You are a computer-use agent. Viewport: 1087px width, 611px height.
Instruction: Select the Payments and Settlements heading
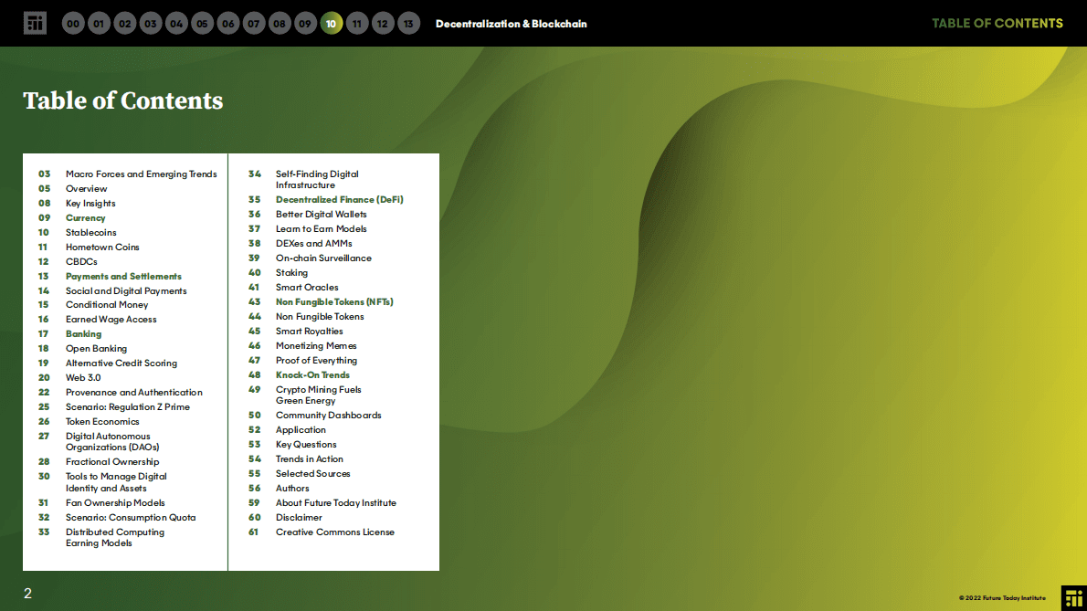[123, 277]
